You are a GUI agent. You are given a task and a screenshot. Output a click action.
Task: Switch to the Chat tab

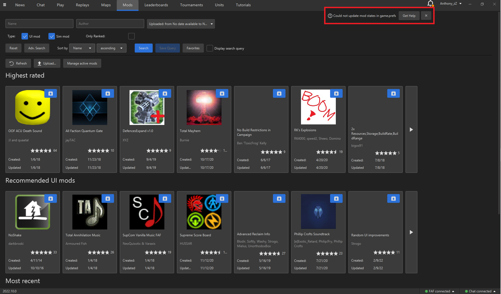tap(41, 5)
